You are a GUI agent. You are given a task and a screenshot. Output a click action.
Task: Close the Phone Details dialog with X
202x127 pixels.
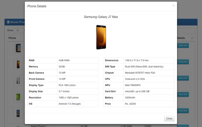[x=173, y=6]
